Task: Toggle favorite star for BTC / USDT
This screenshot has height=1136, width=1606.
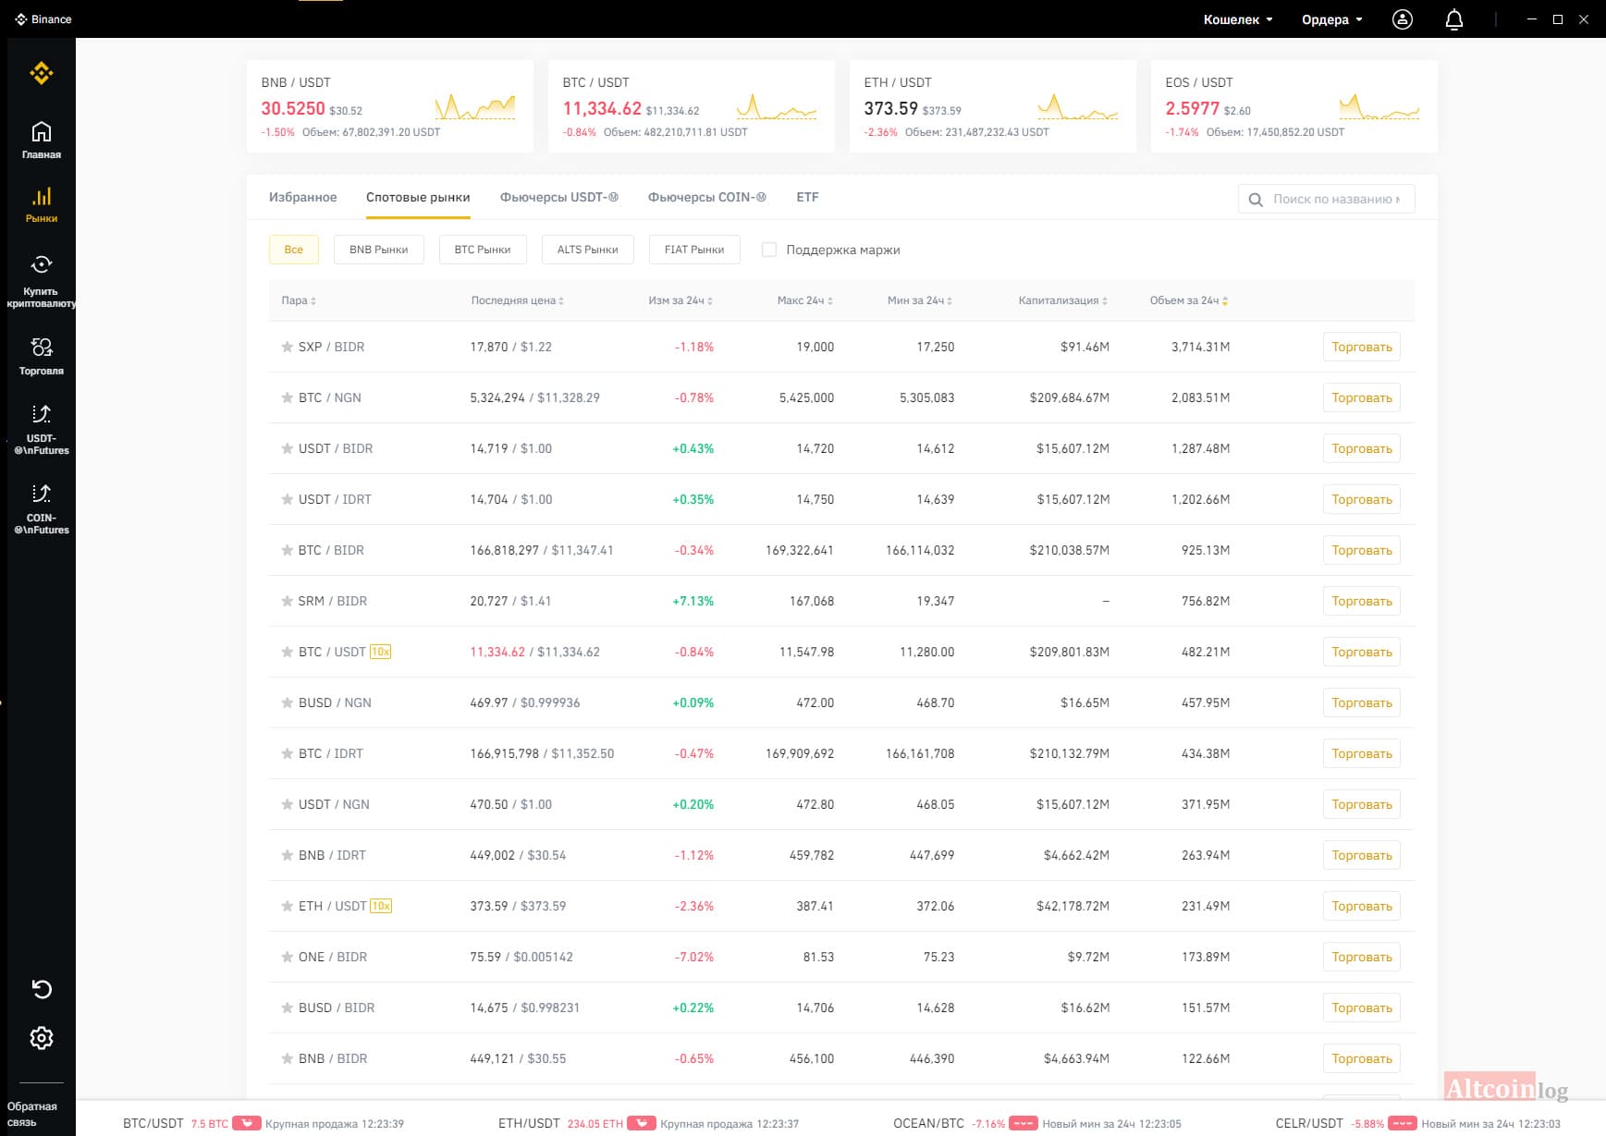Action: click(x=288, y=652)
